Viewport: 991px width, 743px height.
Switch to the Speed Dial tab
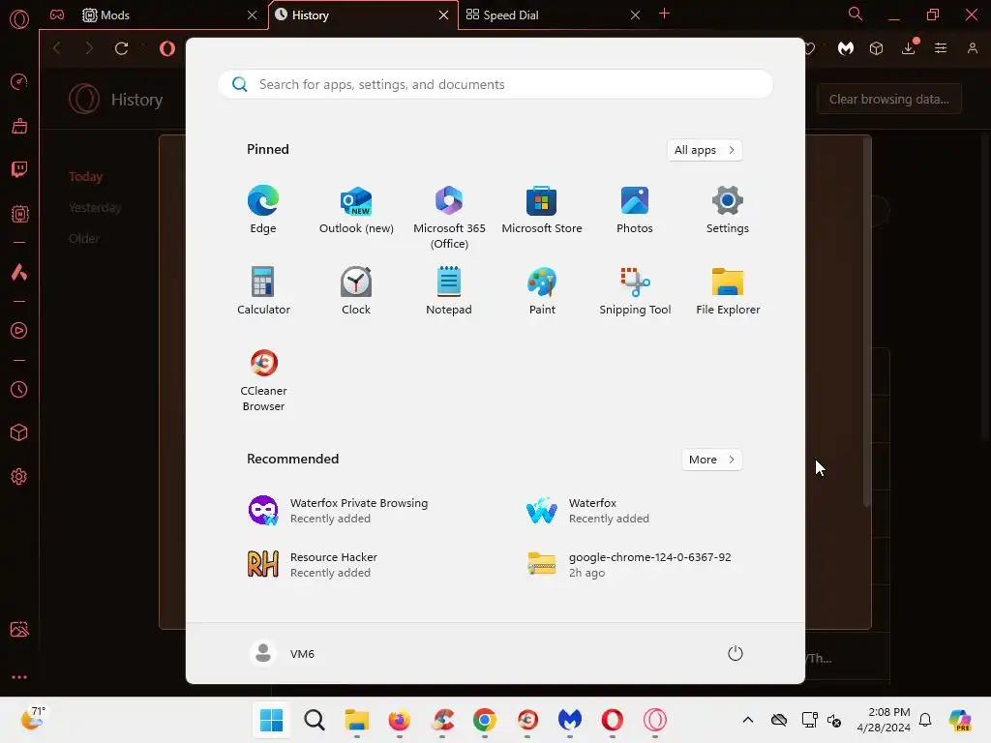(x=553, y=15)
